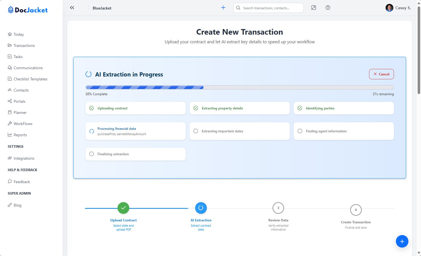
Task: Click green check icon on Uploading contract
Action: (x=92, y=108)
